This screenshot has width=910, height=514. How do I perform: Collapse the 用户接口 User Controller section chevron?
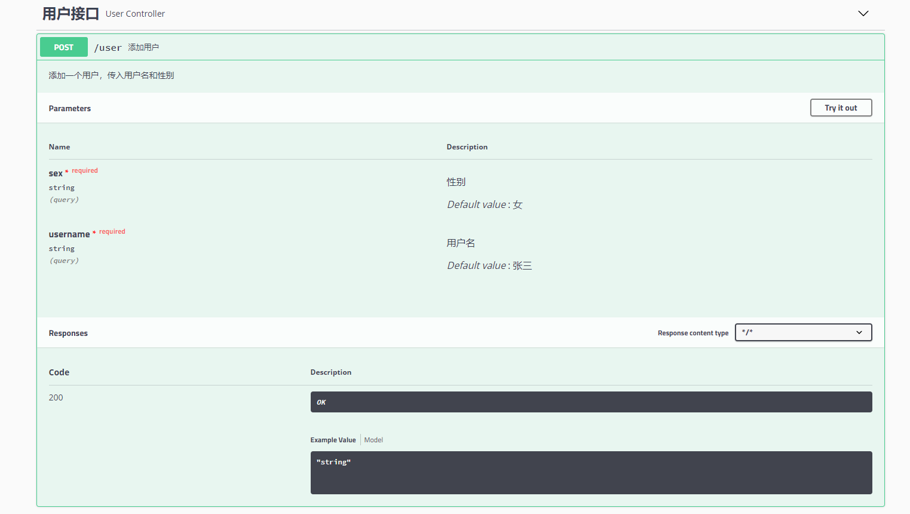pyautogui.click(x=863, y=14)
